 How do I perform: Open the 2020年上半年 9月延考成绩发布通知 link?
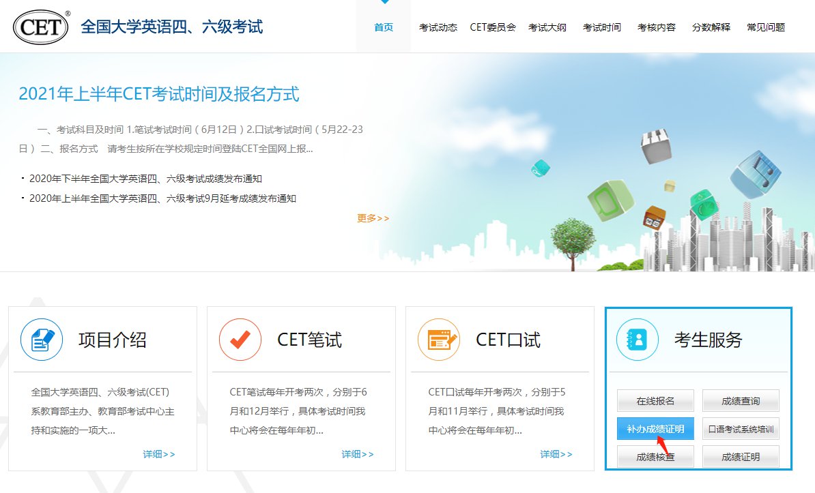(x=162, y=198)
